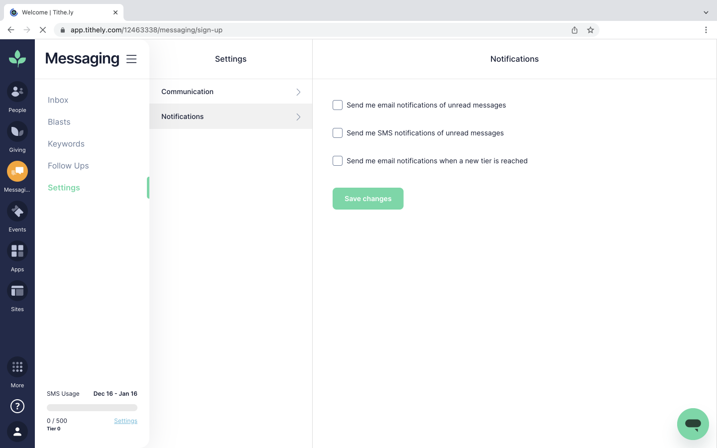Click the share page icon in address bar
Image resolution: width=717 pixels, height=448 pixels.
click(x=575, y=30)
